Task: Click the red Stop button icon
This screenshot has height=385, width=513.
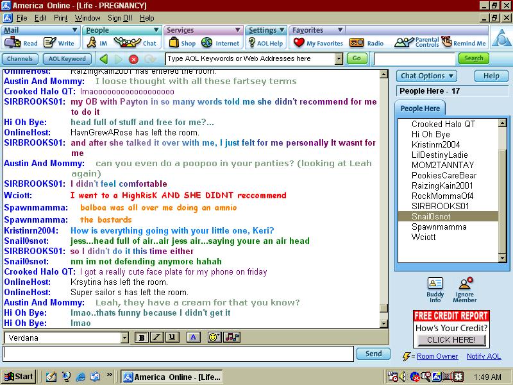Action: coord(133,59)
